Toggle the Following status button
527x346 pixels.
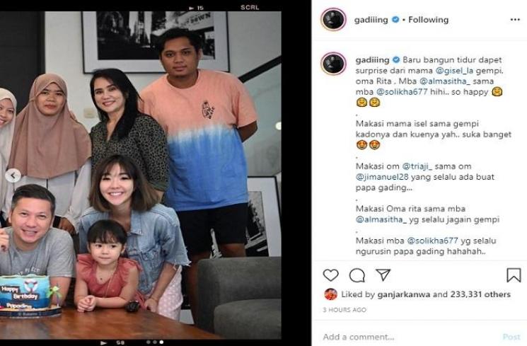[428, 20]
